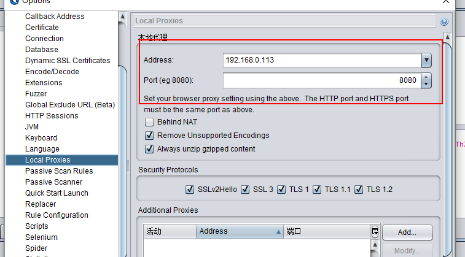The width and height of the screenshot is (465, 257).
Task: Uncheck the SSL 3 protocol checkbox
Action: (245, 189)
